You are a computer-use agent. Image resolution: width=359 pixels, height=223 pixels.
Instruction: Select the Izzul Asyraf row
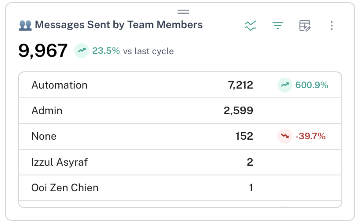60,162
